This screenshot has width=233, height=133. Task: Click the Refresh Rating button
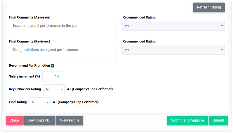[x=209, y=7]
